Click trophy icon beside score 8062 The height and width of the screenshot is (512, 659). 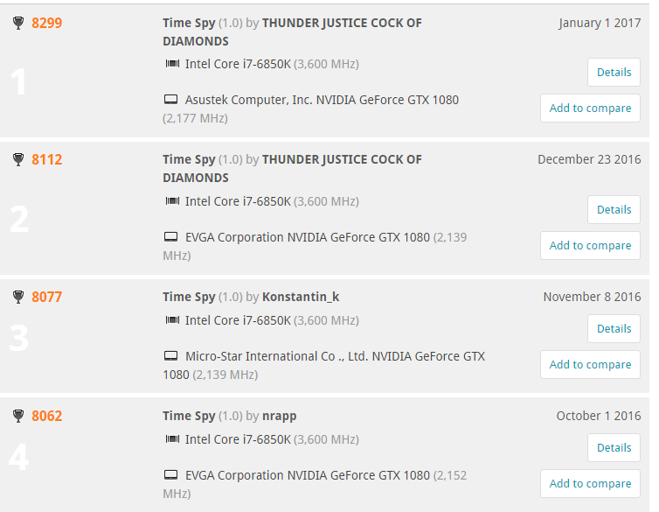point(18,416)
